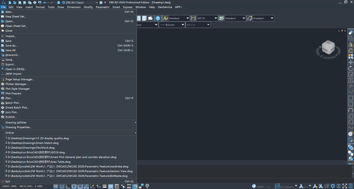Image resolution: width=354 pixels, height=189 pixels.
Task: Open the Text Style Standard dropdown
Action: 188,18
